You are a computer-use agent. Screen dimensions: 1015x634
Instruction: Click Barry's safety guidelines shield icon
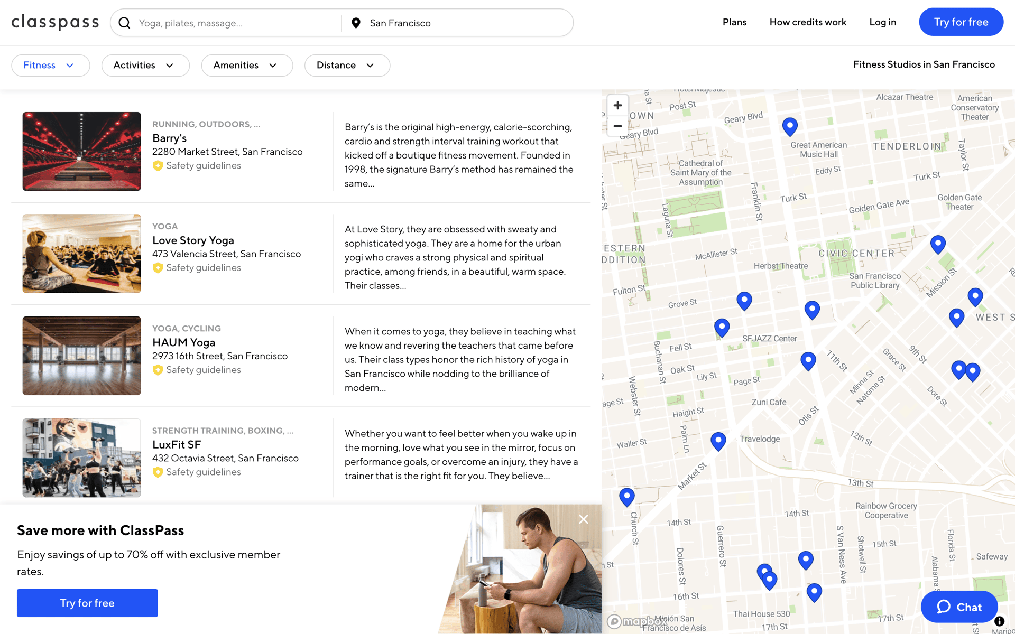tap(158, 166)
